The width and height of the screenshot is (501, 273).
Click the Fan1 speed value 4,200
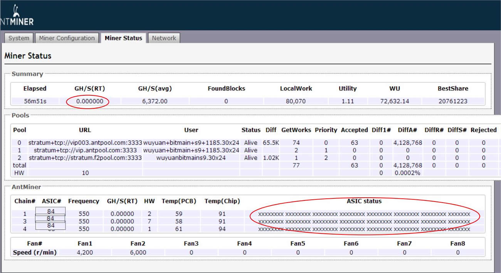[x=84, y=253]
